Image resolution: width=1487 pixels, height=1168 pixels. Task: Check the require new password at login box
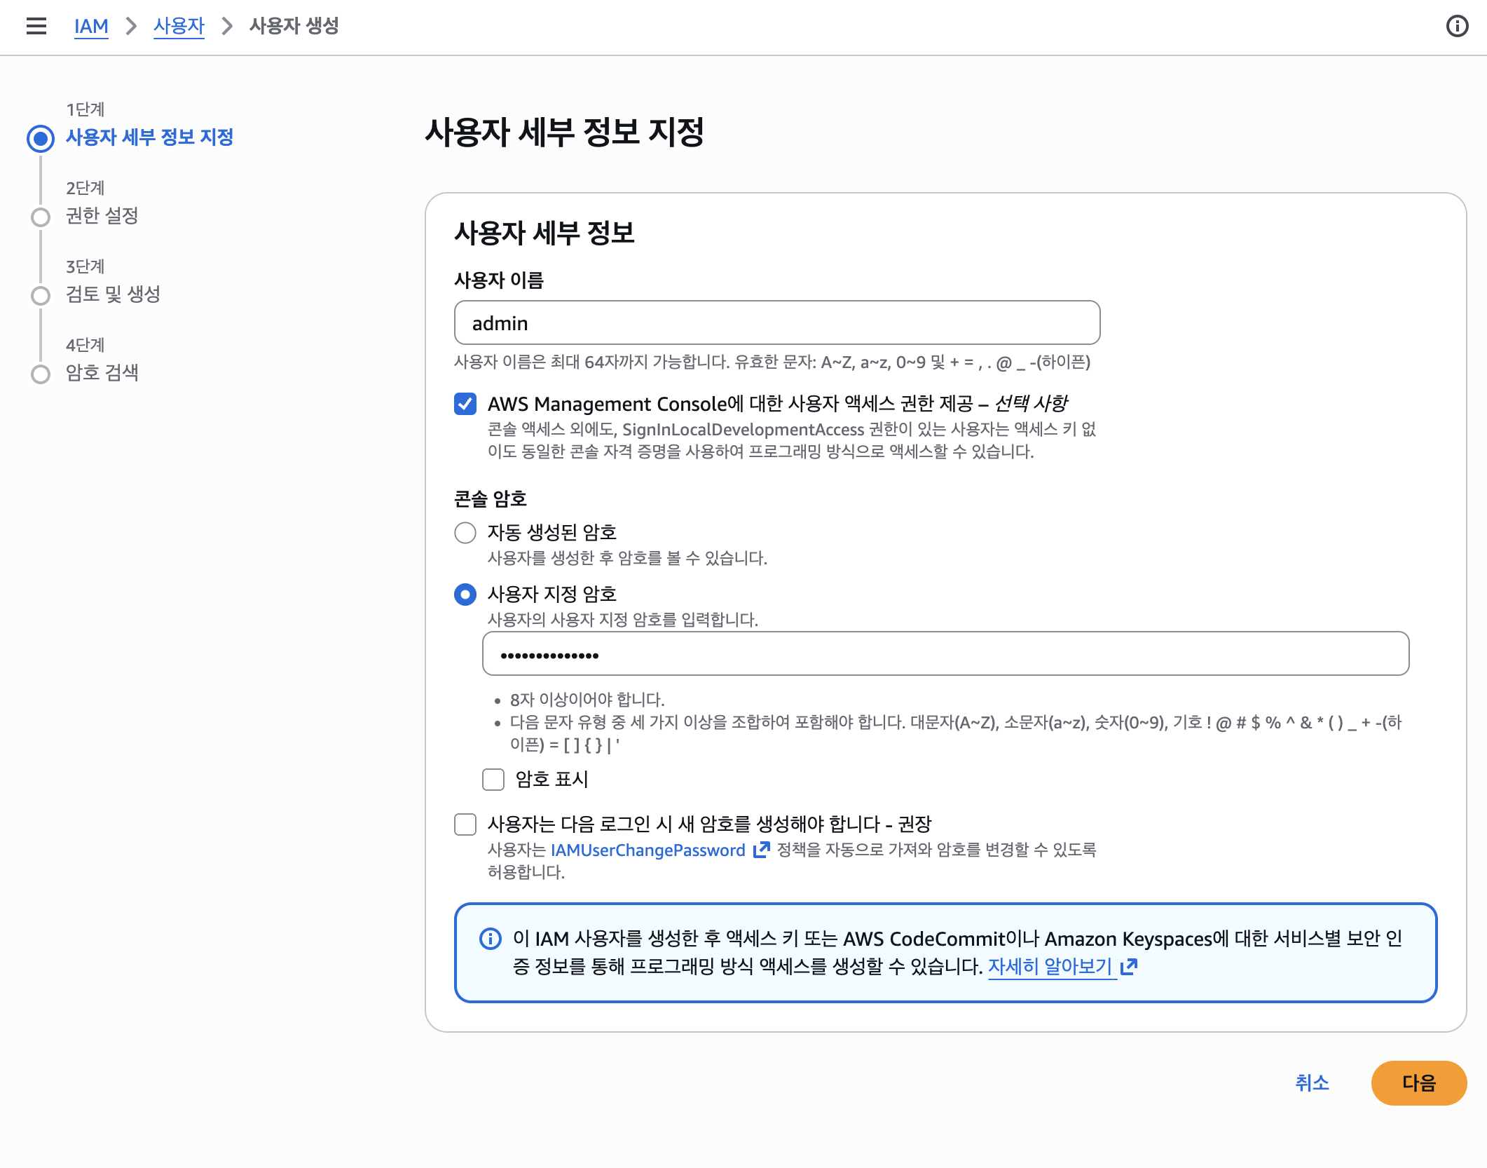[465, 824]
